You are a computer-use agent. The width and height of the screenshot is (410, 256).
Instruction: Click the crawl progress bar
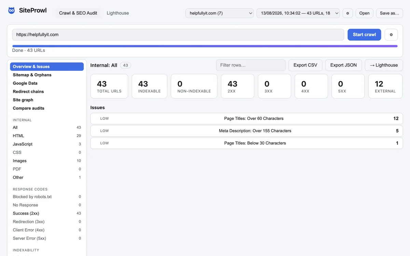click(205, 46)
